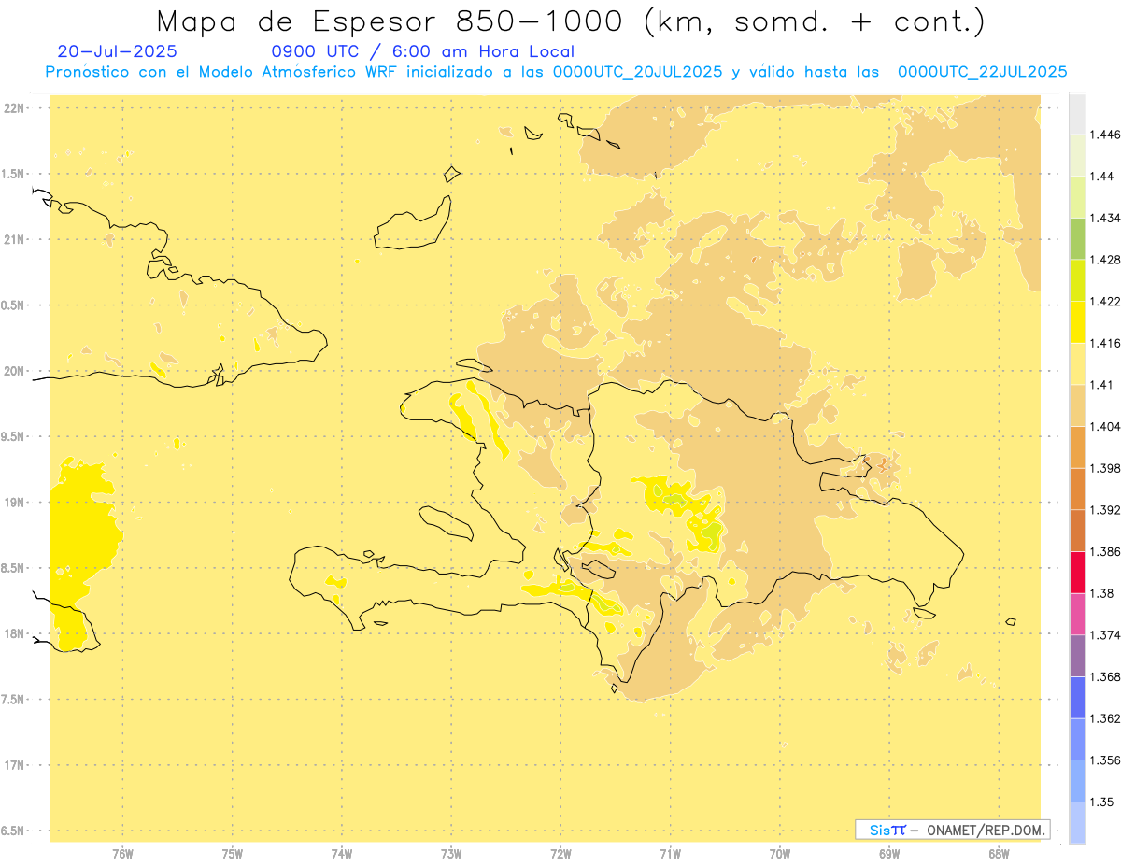Select the latitude label "21N"
This screenshot has height=866, width=1121.
(13, 239)
